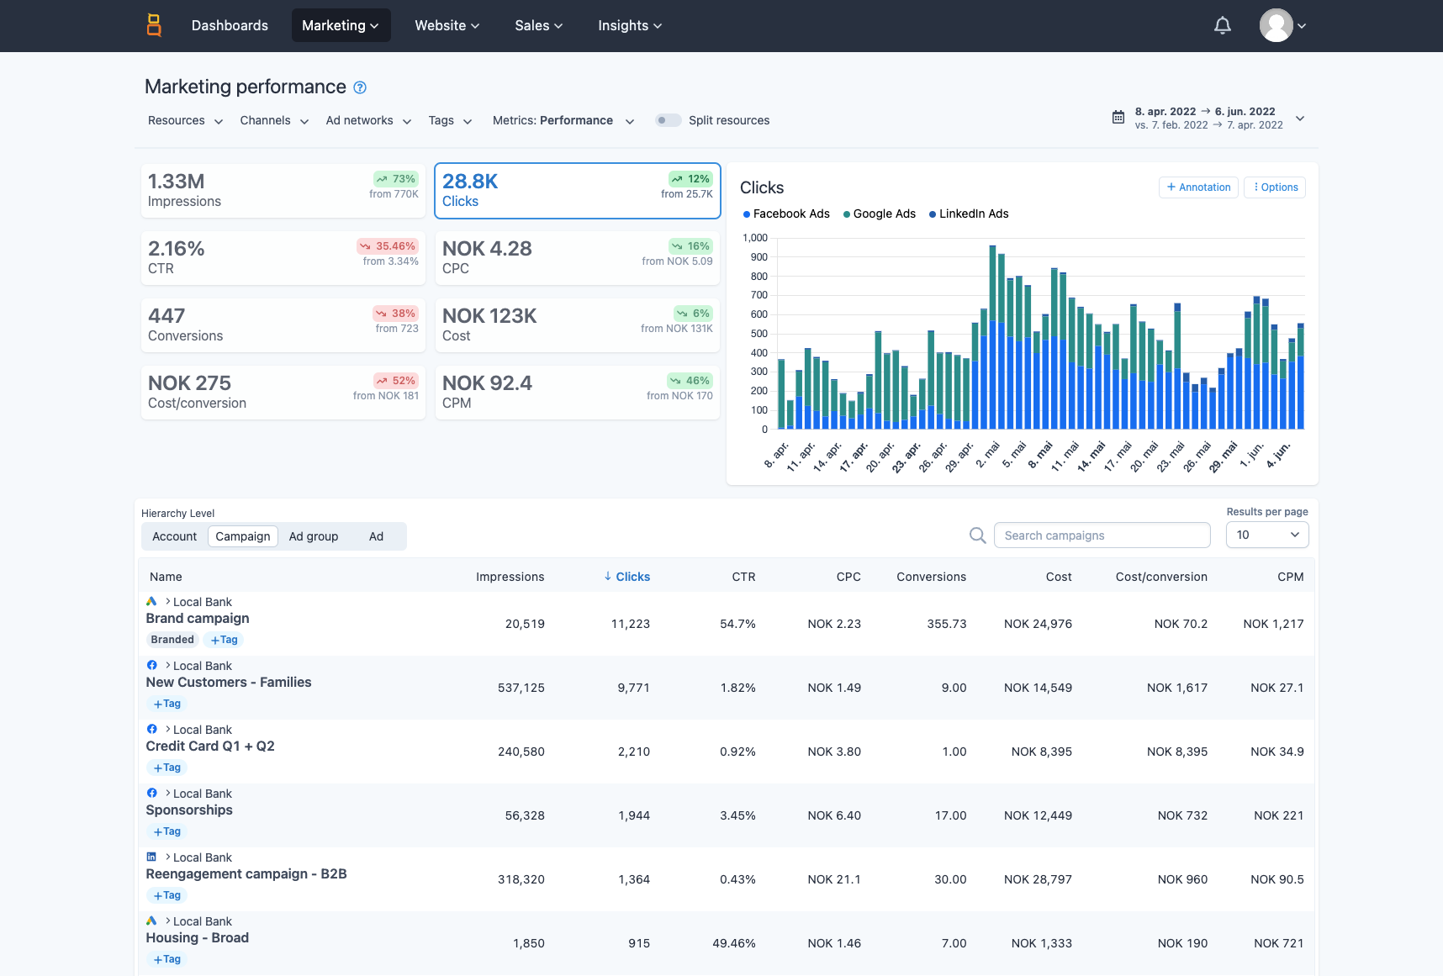Open the user avatar menu
The width and height of the screenshot is (1443, 976).
pyautogui.click(x=1282, y=25)
